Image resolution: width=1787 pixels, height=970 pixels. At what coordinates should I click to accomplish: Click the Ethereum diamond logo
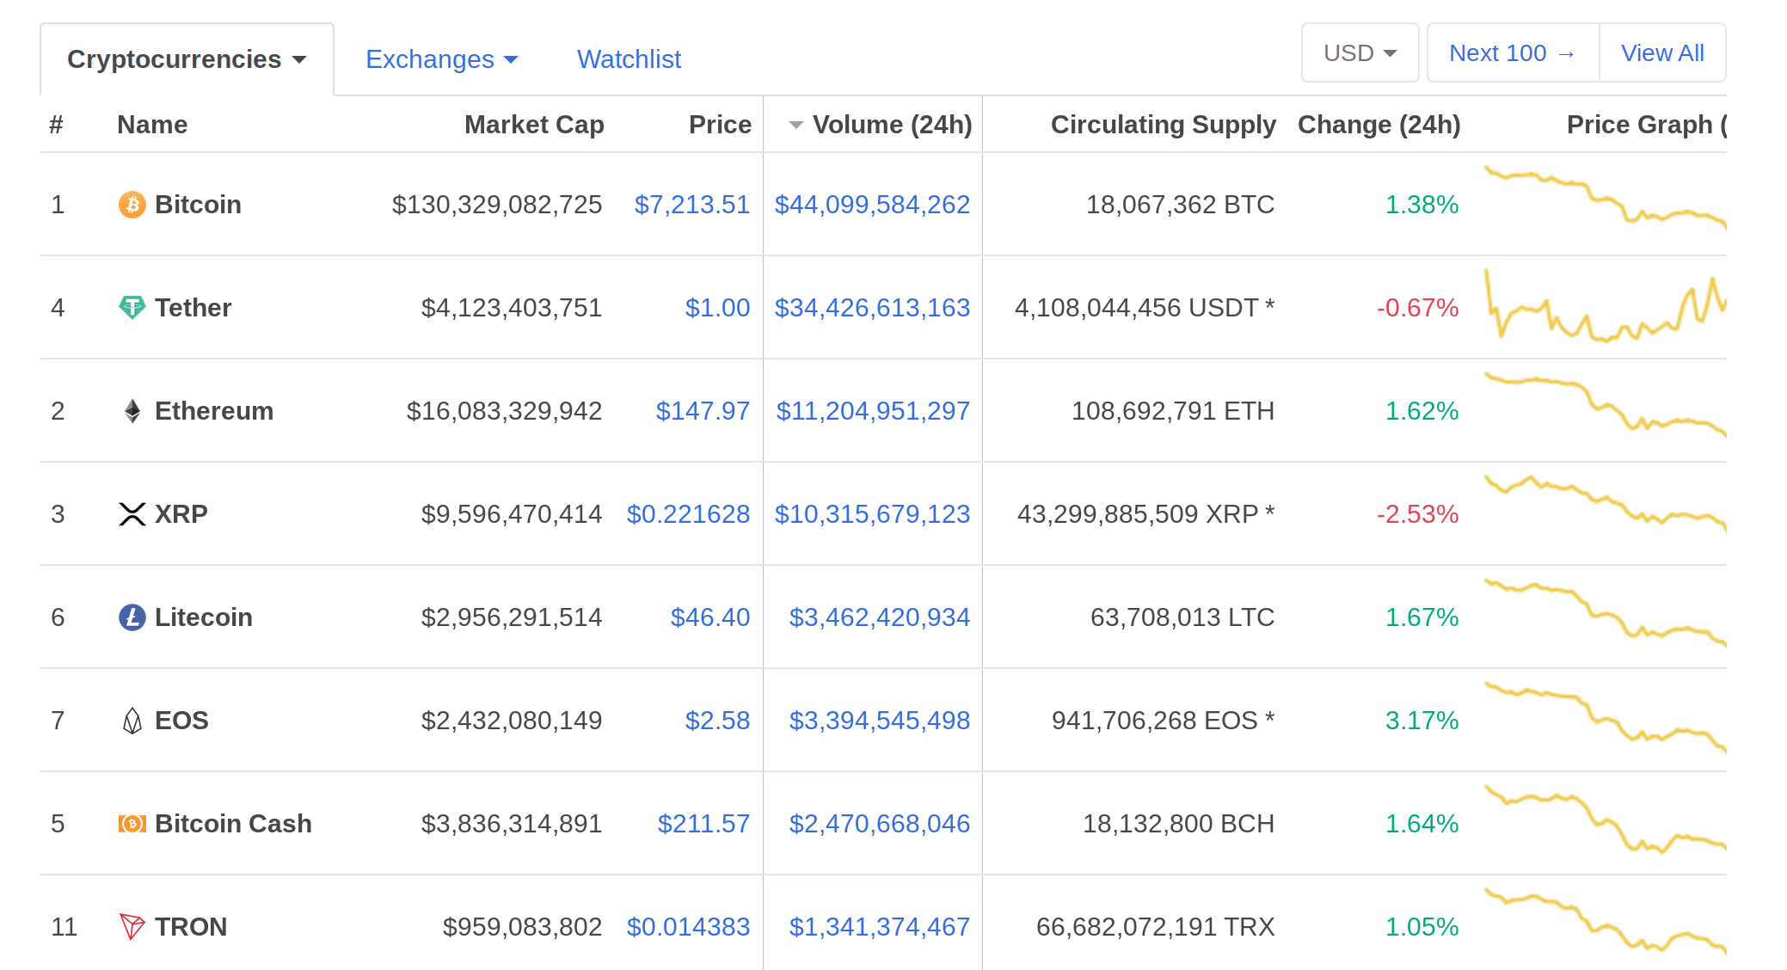132,411
